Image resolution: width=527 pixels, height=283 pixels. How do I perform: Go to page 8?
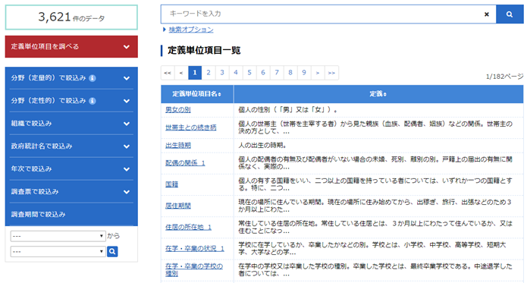point(290,73)
